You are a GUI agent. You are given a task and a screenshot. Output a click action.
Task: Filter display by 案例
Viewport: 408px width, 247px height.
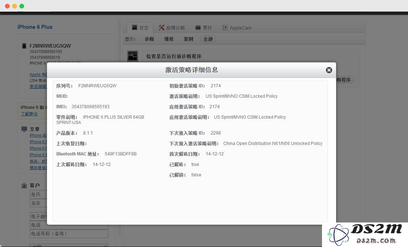[x=188, y=39]
